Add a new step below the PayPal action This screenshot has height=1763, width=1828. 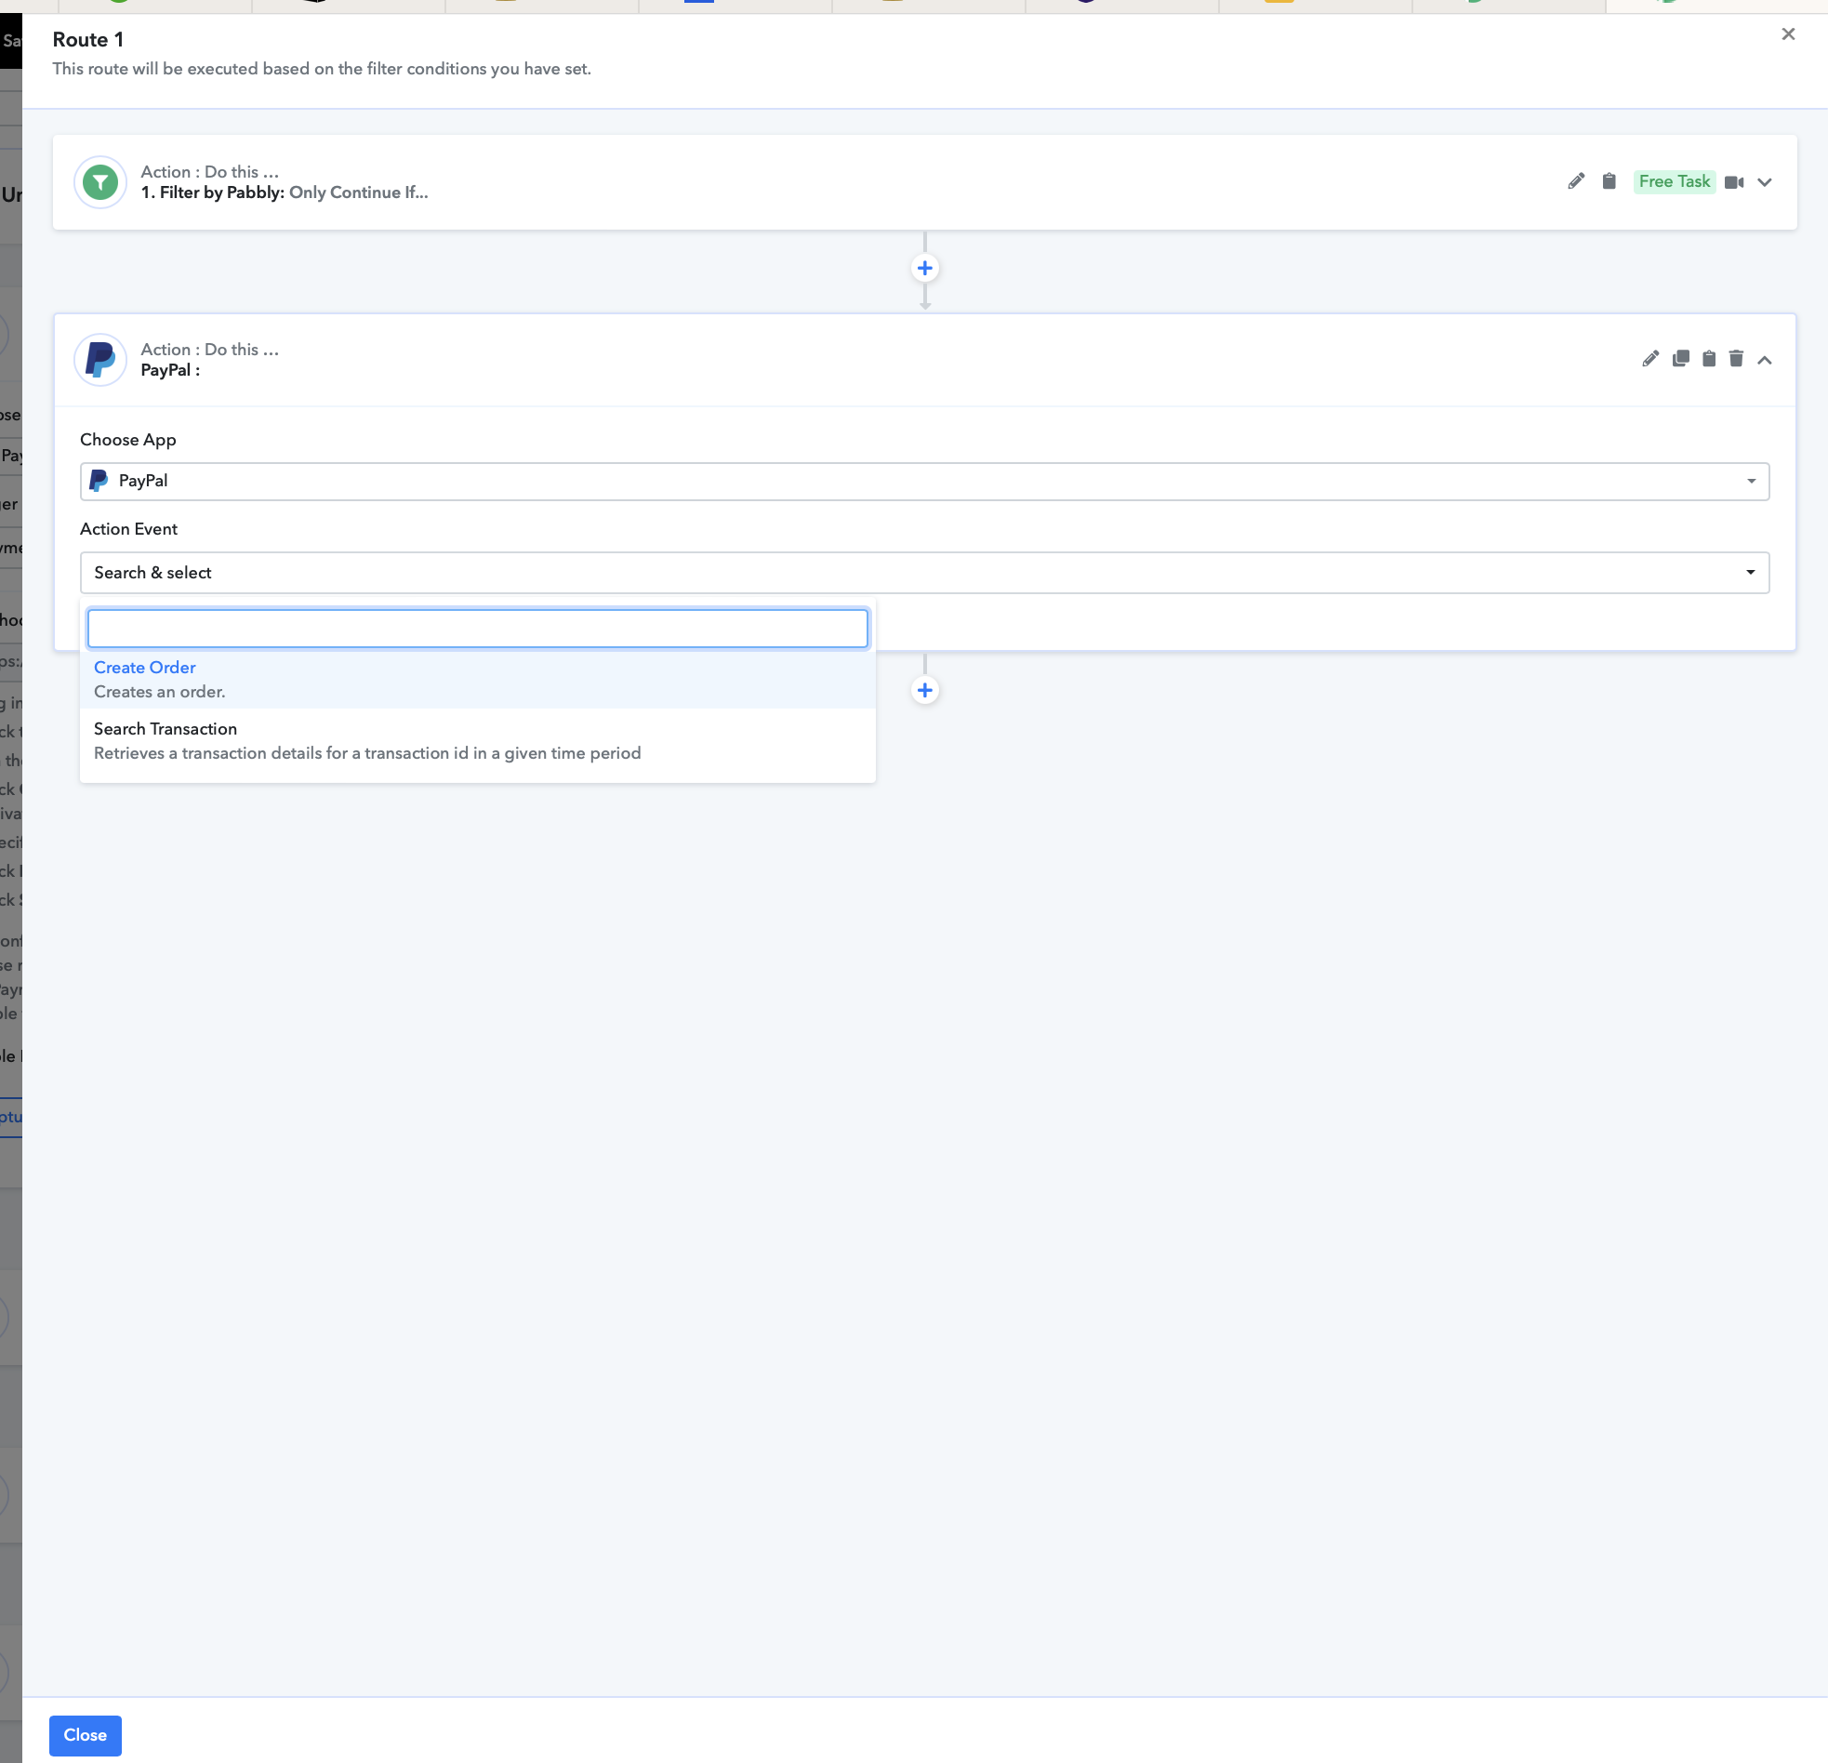(924, 690)
